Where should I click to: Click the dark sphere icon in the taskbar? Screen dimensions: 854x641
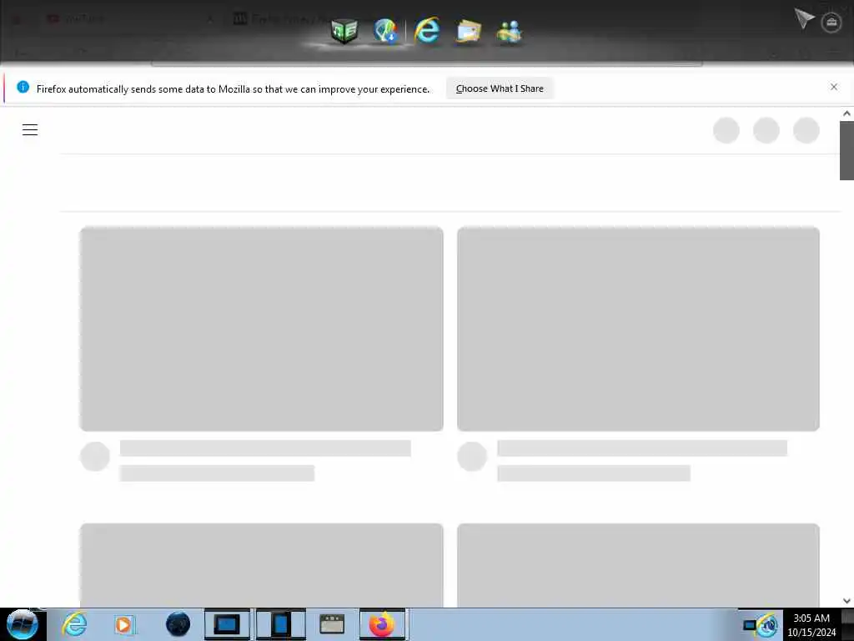[178, 624]
